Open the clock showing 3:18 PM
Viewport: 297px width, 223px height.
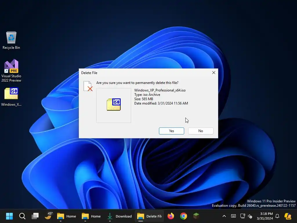pyautogui.click(x=265, y=216)
